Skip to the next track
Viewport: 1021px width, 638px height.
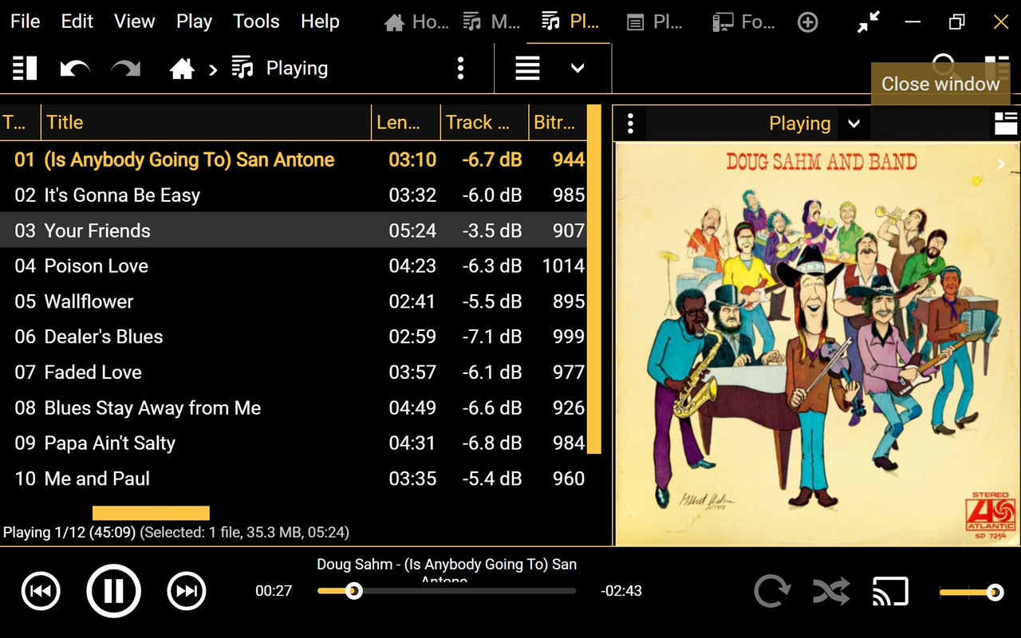187,591
